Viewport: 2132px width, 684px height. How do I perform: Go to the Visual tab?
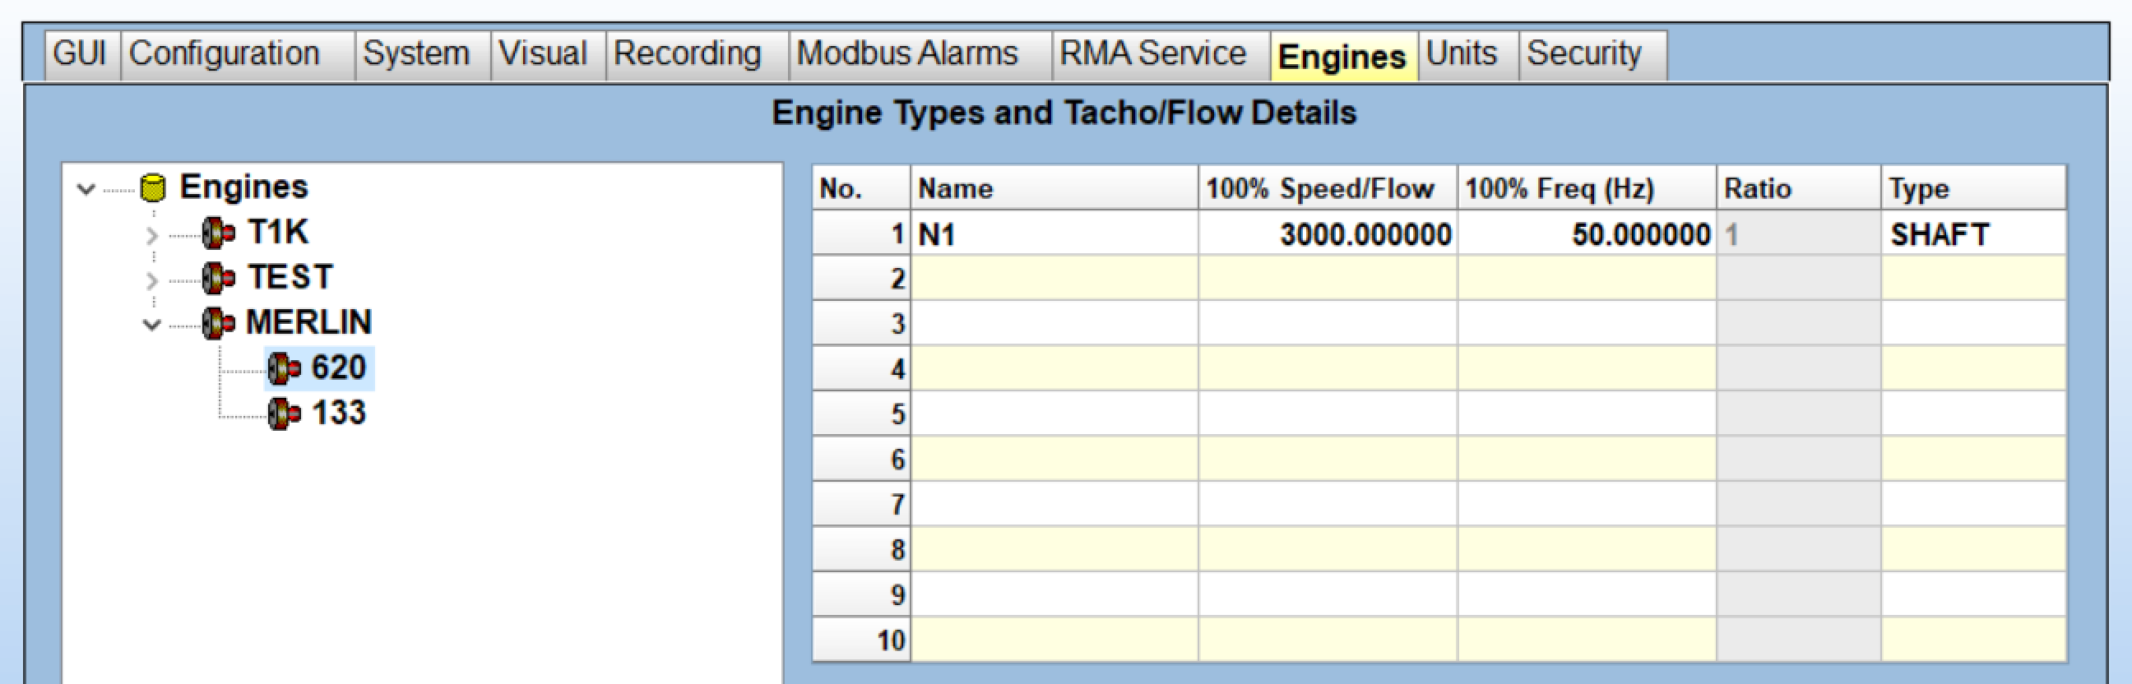[x=548, y=54]
